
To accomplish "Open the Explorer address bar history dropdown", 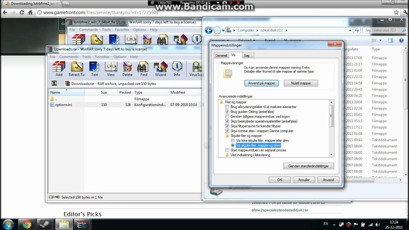I will pyautogui.click(x=350, y=30).
